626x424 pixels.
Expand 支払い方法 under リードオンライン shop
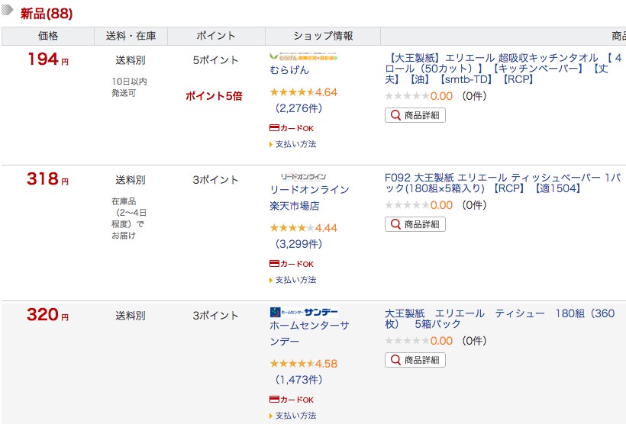tap(295, 280)
